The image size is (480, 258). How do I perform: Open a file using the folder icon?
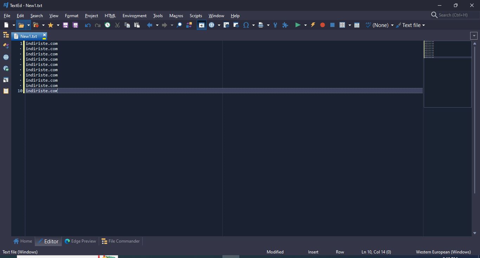[21, 25]
